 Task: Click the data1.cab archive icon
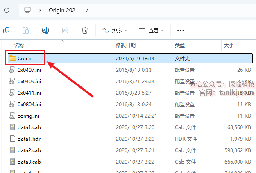(12, 127)
